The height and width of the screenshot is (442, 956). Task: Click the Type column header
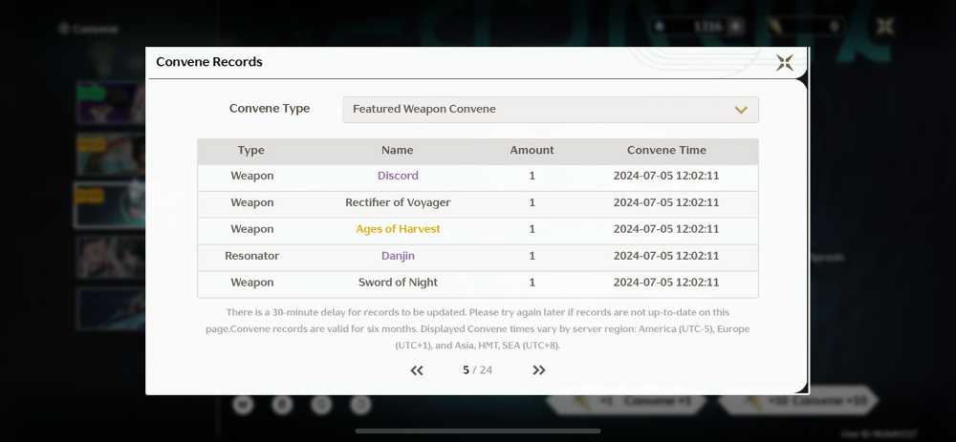point(251,151)
